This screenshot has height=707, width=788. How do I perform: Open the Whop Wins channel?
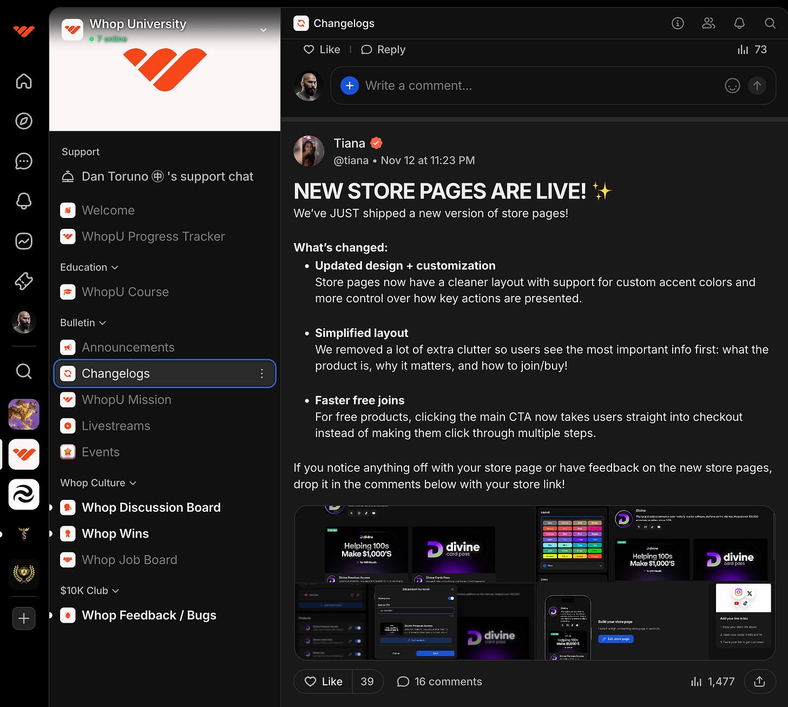165,533
